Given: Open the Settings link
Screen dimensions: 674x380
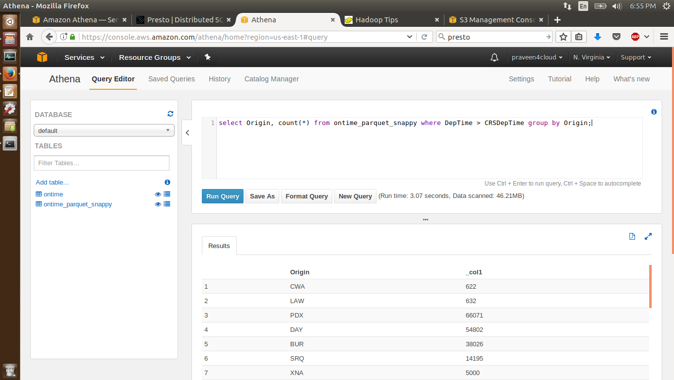Looking at the screenshot, I should click(x=521, y=79).
